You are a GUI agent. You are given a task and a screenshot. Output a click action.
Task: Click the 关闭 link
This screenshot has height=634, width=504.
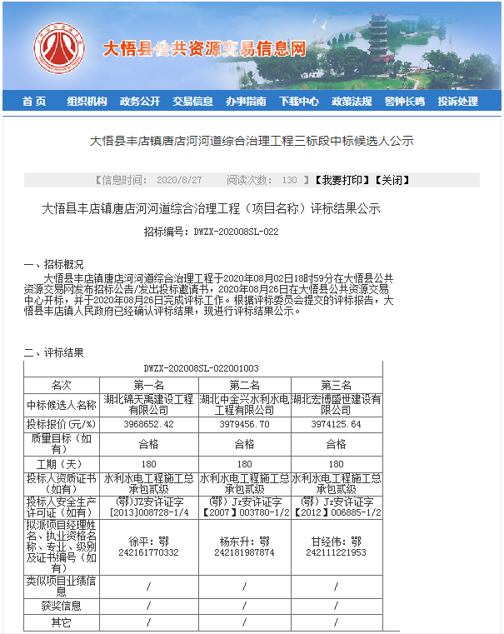[x=391, y=180]
